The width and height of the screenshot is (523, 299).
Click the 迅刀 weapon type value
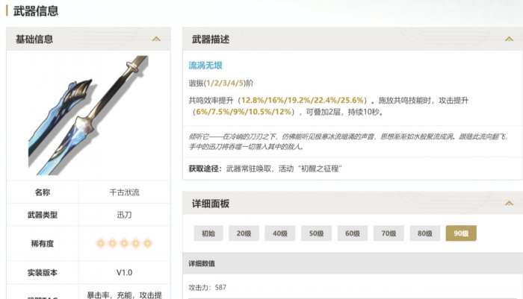point(125,215)
